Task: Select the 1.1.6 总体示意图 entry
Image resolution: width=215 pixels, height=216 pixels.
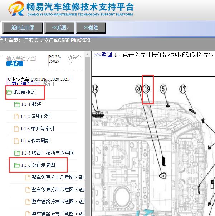Action: 38,165
